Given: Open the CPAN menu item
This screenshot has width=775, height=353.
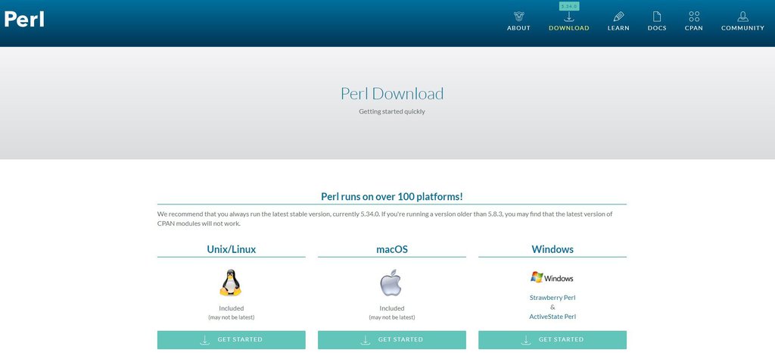Looking at the screenshot, I should pos(694,28).
